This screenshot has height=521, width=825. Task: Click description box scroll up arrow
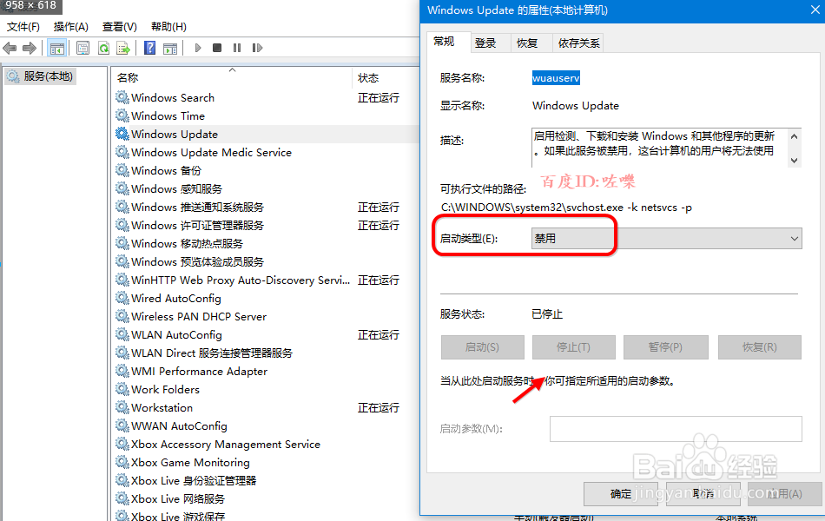click(795, 136)
